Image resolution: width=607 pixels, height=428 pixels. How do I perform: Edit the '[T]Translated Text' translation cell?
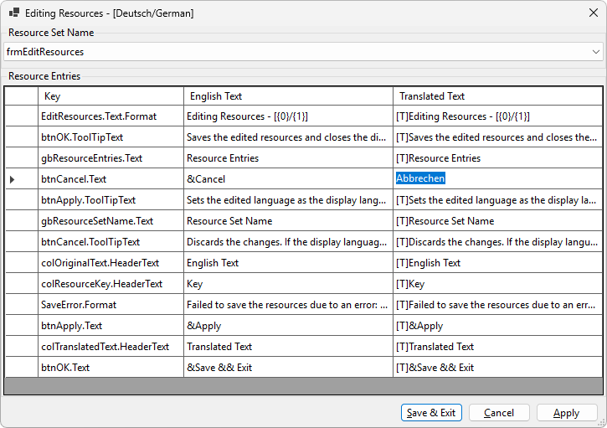pyautogui.click(x=498, y=346)
